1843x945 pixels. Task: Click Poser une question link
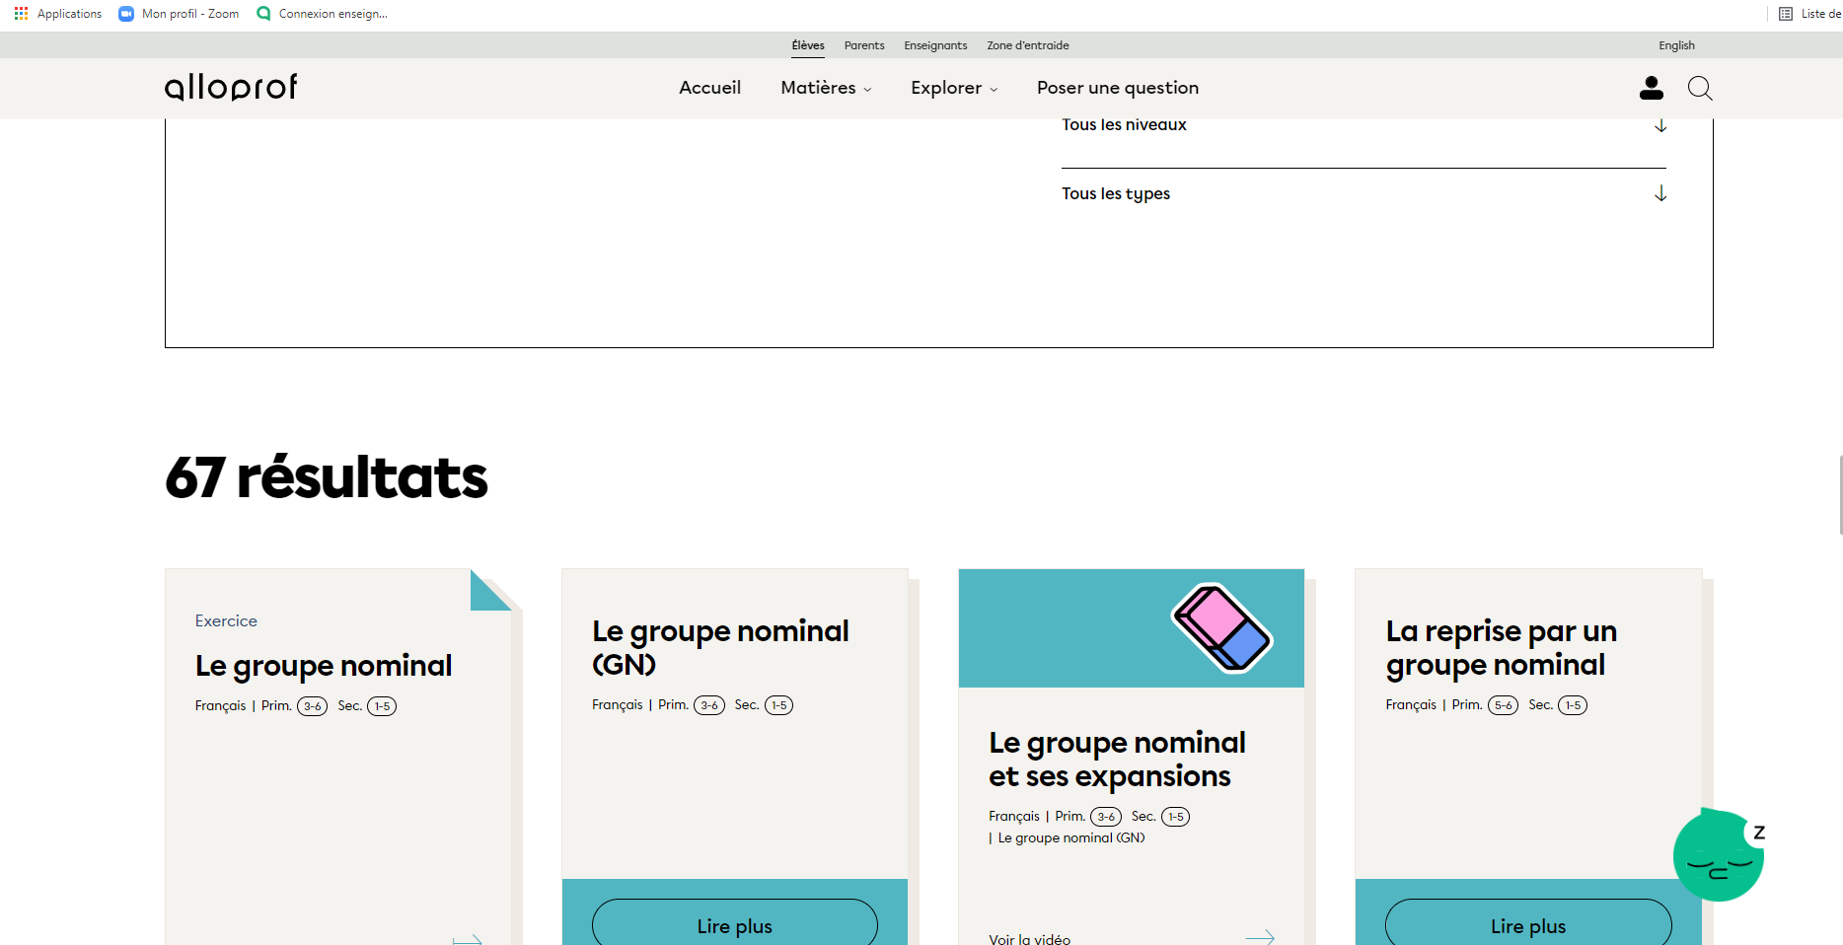[1117, 88]
